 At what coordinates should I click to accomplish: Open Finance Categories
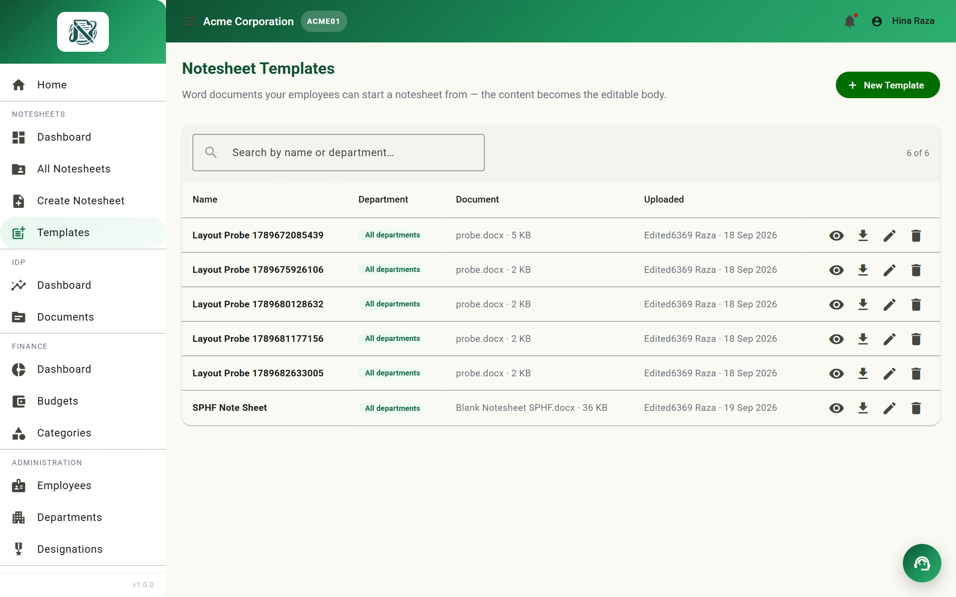(83, 433)
